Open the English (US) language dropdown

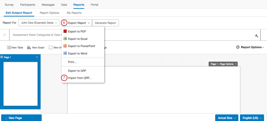(252, 118)
